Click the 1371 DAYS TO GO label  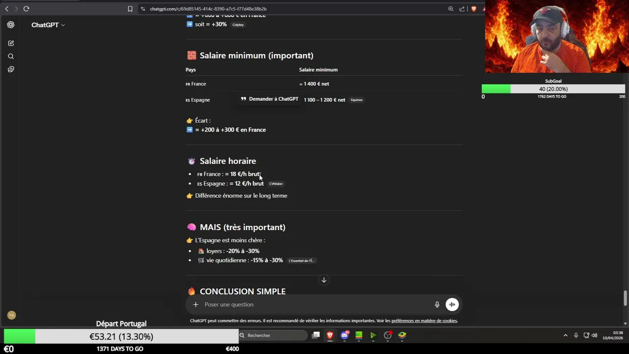click(120, 349)
